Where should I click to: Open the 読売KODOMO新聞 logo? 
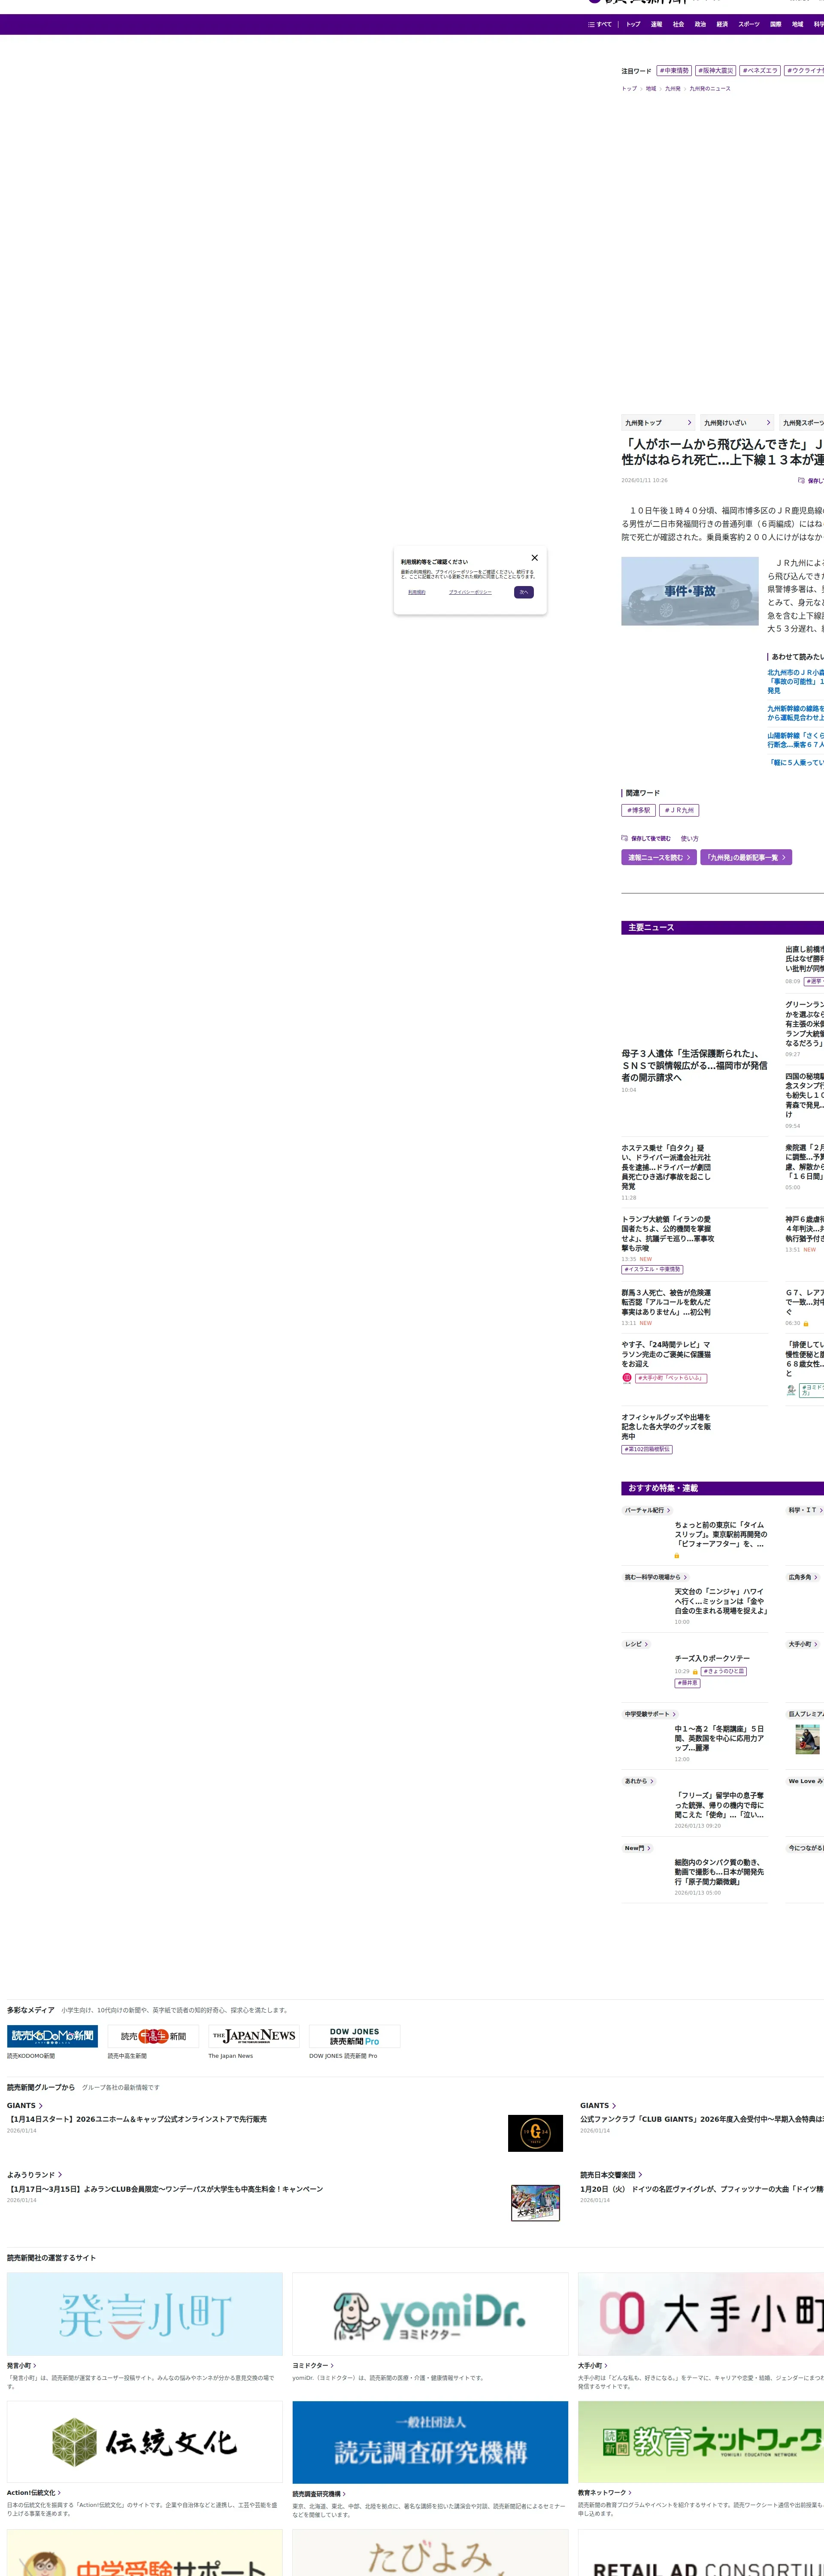point(52,2036)
